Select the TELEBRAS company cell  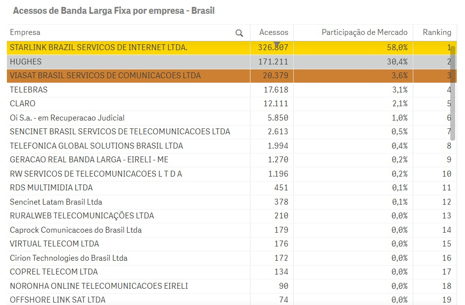29,90
